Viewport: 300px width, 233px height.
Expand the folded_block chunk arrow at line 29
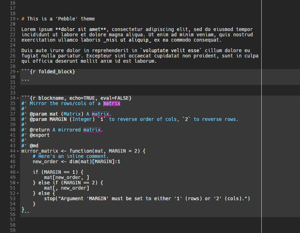(x=18, y=72)
